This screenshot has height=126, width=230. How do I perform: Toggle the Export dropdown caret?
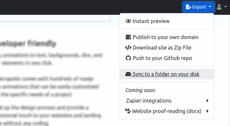[210, 7]
